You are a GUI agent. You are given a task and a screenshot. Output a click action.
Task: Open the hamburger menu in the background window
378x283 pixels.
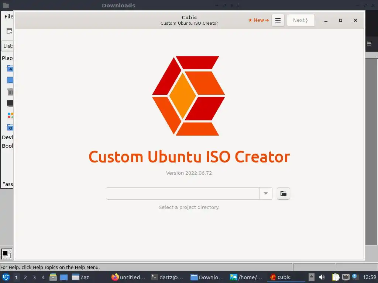tap(369, 44)
